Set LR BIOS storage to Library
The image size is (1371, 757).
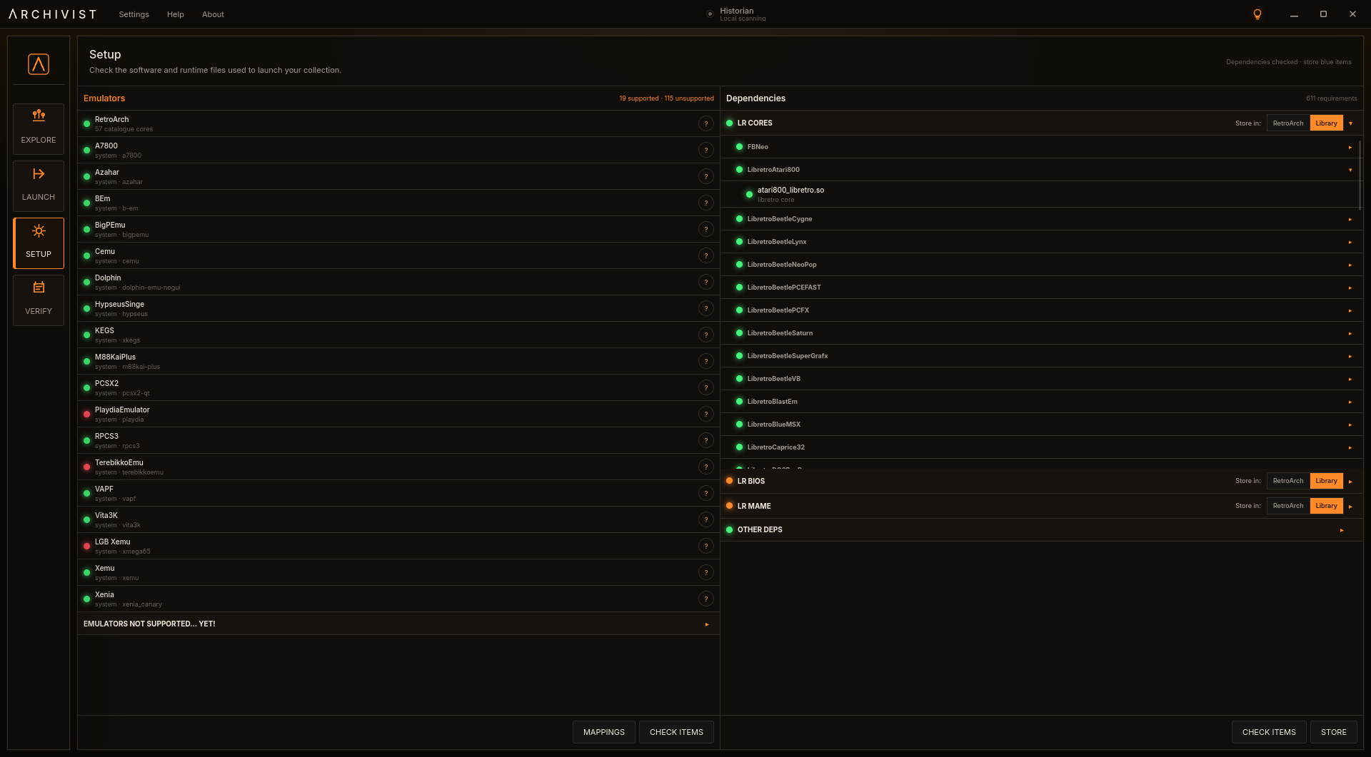1326,481
